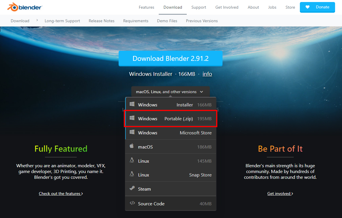Click the Get involved link
Screen dimensions: 342x218
pos(280,193)
